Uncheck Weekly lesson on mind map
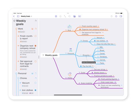This screenshot has height=108, width=136. click(92, 73)
